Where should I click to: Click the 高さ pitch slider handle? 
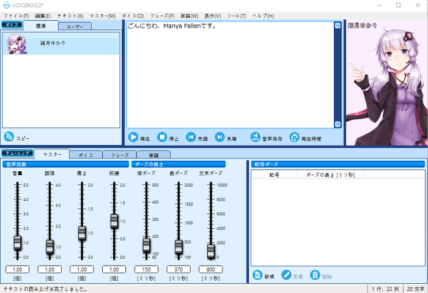[x=82, y=233]
